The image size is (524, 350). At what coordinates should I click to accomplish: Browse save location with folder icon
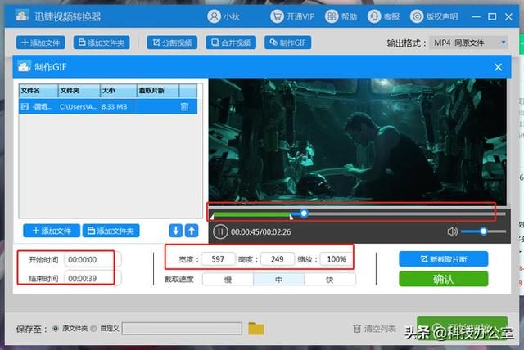(x=256, y=328)
